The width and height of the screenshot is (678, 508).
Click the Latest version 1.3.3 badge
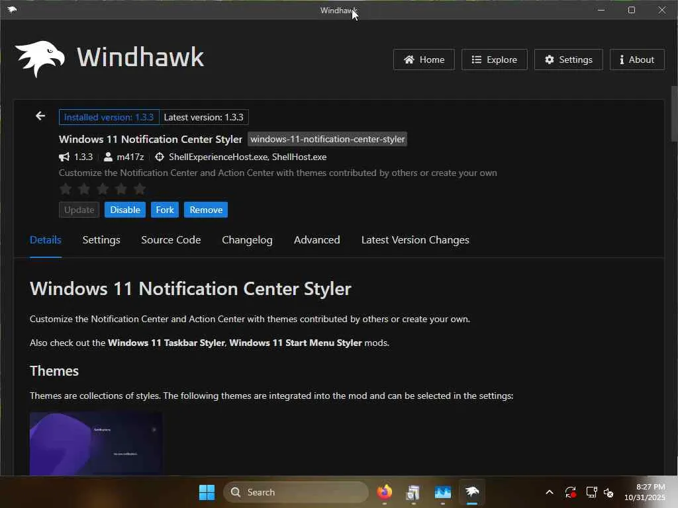point(204,117)
